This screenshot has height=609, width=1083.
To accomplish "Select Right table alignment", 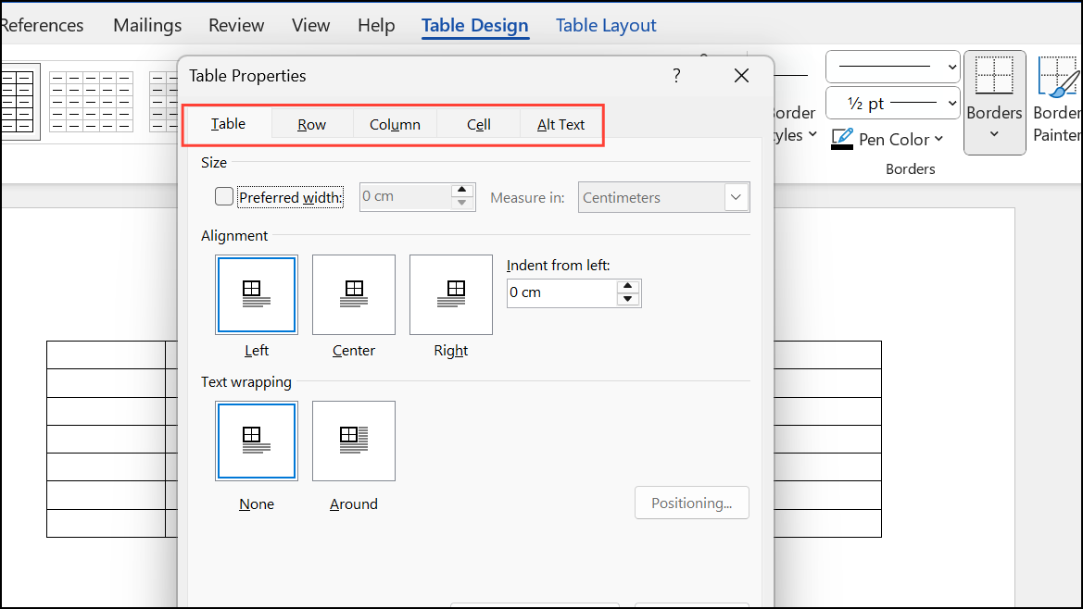I will pos(451,294).
